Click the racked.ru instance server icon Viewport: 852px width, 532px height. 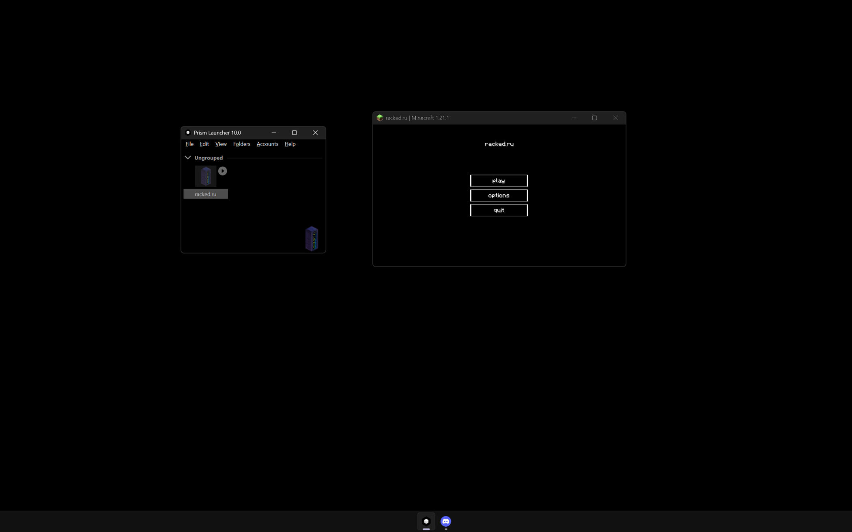pos(206,176)
